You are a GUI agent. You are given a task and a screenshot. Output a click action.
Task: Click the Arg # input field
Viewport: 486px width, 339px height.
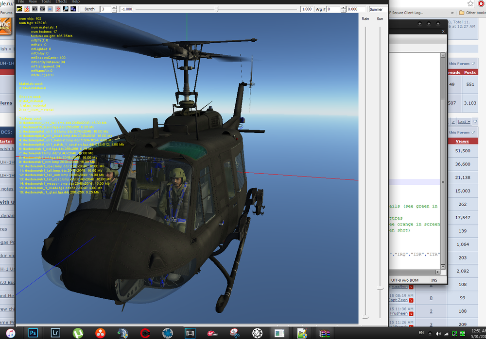(333, 9)
